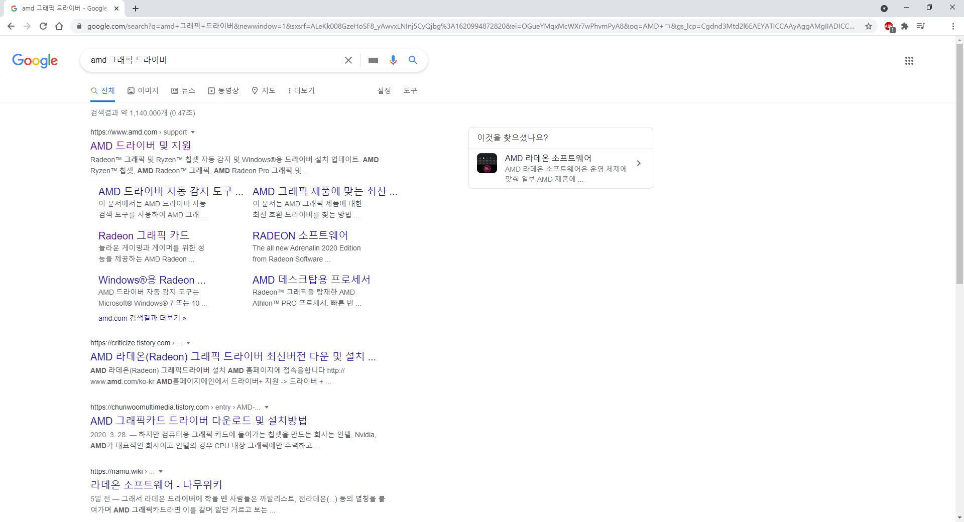
Task: Expand dropdown arrow next to chunwoomultimedia.tistory.com
Action: point(267,408)
